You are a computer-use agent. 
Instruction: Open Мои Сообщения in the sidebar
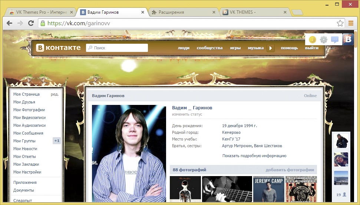point(28,133)
